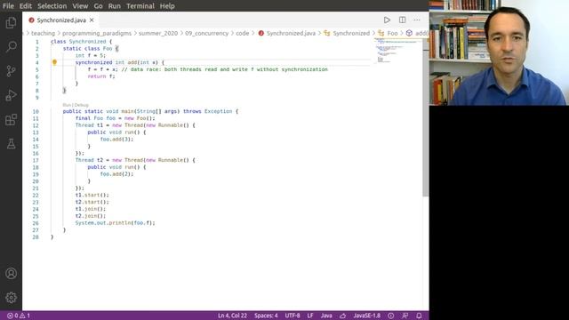Expand the programming_paradigms breadcrumb

[x=97, y=33]
